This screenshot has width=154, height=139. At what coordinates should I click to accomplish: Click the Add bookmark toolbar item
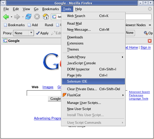coord(33,25)
